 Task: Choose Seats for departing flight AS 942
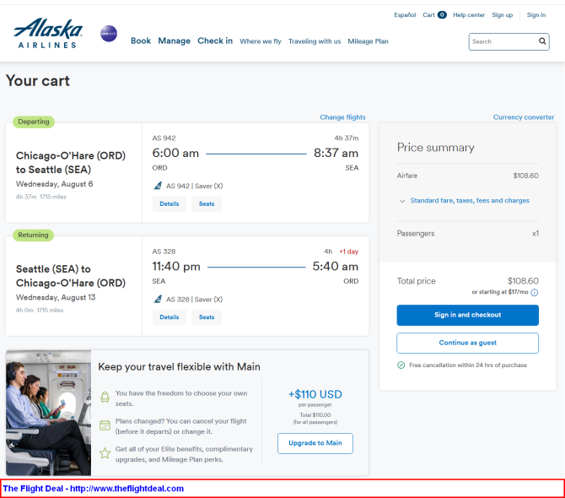coord(207,203)
